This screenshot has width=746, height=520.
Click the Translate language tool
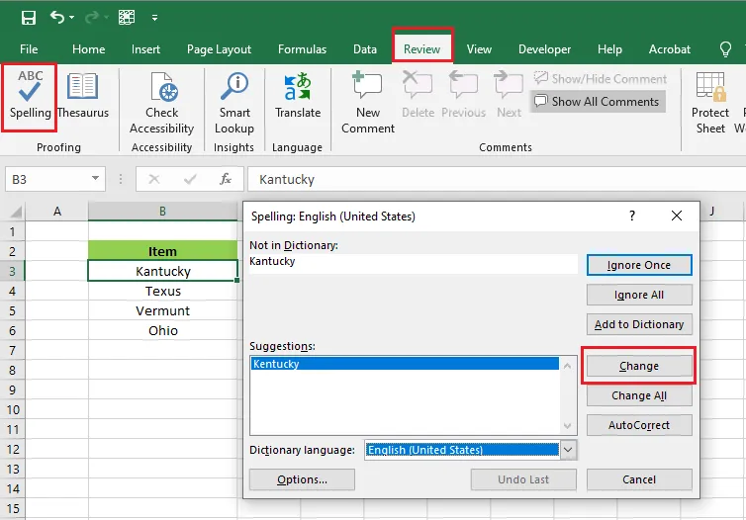pyautogui.click(x=298, y=95)
